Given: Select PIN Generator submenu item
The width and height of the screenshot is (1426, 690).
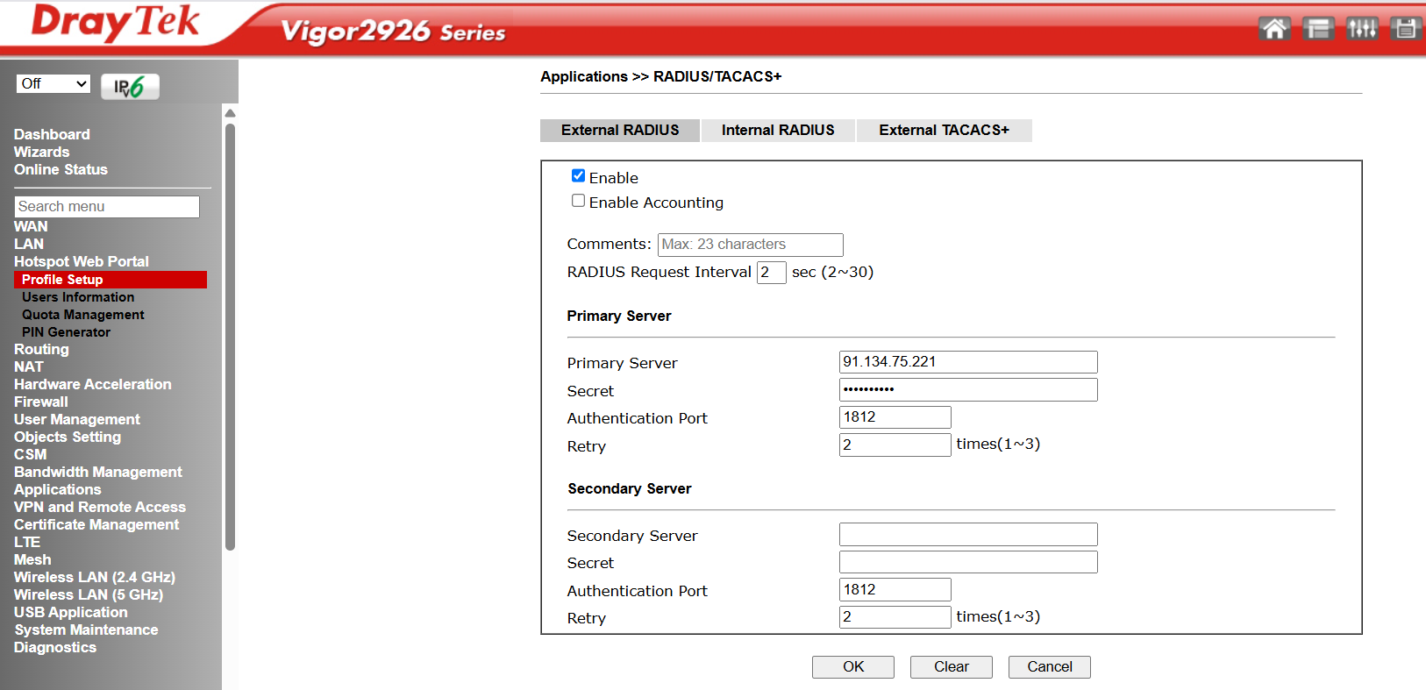Looking at the screenshot, I should [x=67, y=332].
